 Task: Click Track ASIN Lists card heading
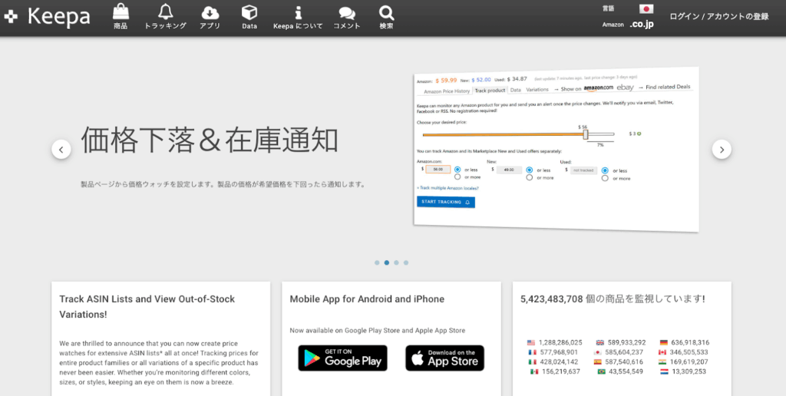147,307
